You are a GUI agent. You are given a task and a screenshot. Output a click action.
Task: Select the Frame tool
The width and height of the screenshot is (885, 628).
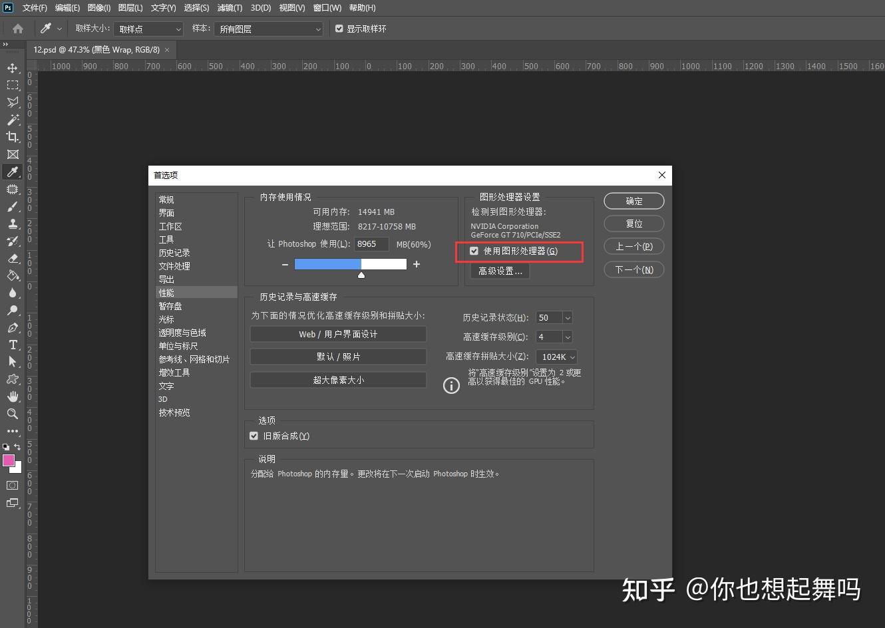pos(13,154)
